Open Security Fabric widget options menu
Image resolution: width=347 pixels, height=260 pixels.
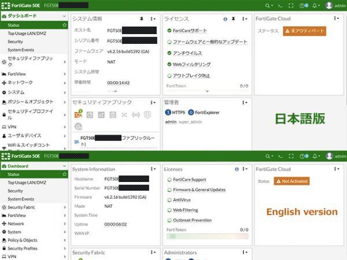153,252
